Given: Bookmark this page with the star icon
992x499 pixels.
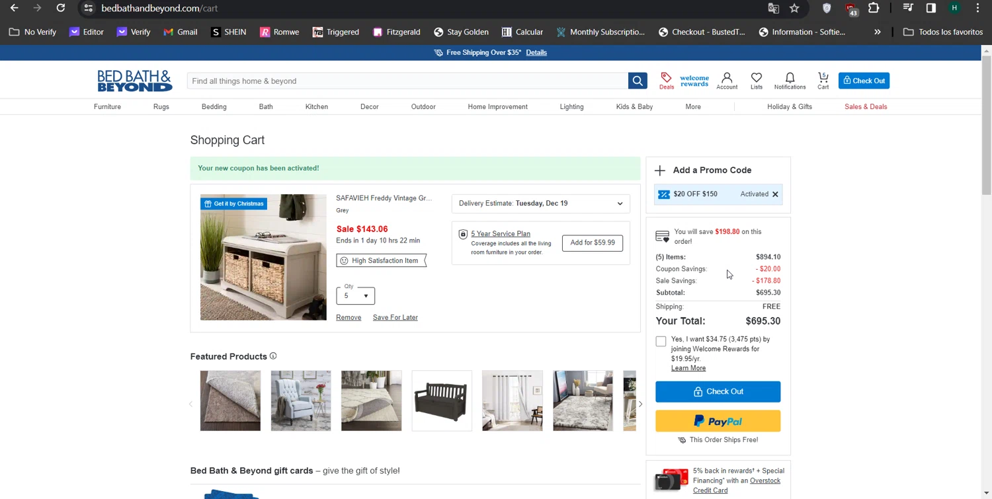Looking at the screenshot, I should coord(794,8).
